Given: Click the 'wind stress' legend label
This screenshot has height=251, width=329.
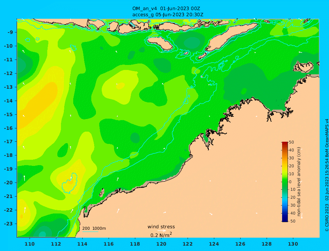Looking at the screenshot, I should pos(161,227).
